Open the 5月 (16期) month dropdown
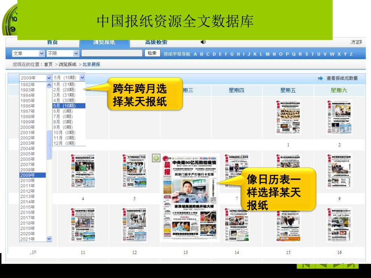 [82, 77]
